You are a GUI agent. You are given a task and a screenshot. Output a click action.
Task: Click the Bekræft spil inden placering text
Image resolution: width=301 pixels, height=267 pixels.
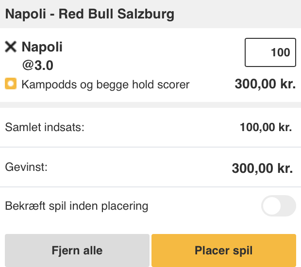pos(77,206)
